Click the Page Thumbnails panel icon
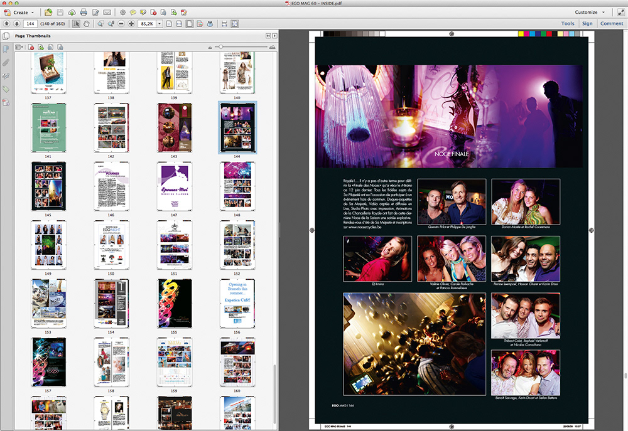Image resolution: width=628 pixels, height=431 pixels. [x=6, y=36]
